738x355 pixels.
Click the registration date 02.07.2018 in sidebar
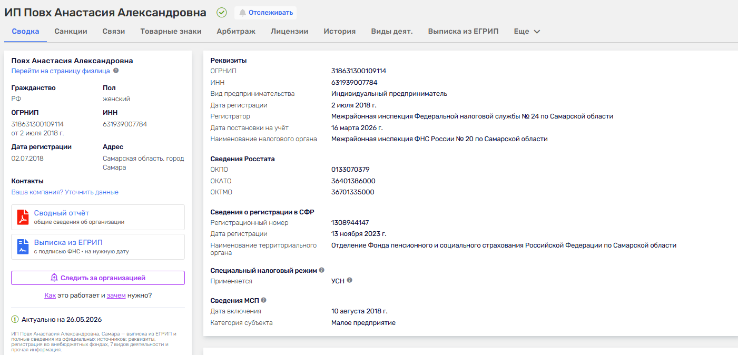click(x=27, y=158)
